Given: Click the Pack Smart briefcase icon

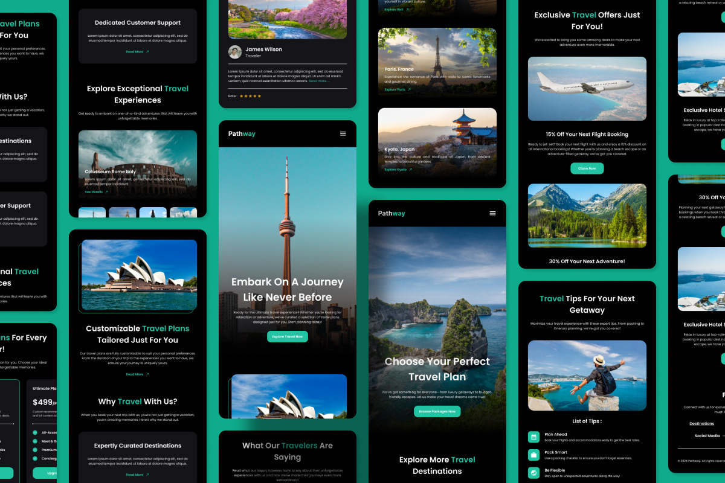Looking at the screenshot, I should point(533,455).
